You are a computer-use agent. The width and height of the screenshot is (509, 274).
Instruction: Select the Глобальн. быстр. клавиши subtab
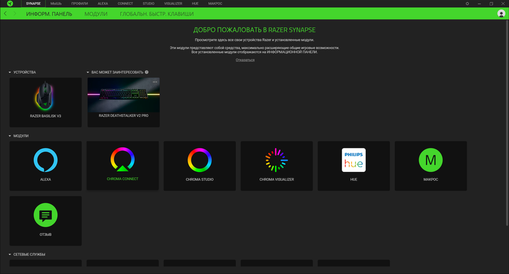(157, 14)
